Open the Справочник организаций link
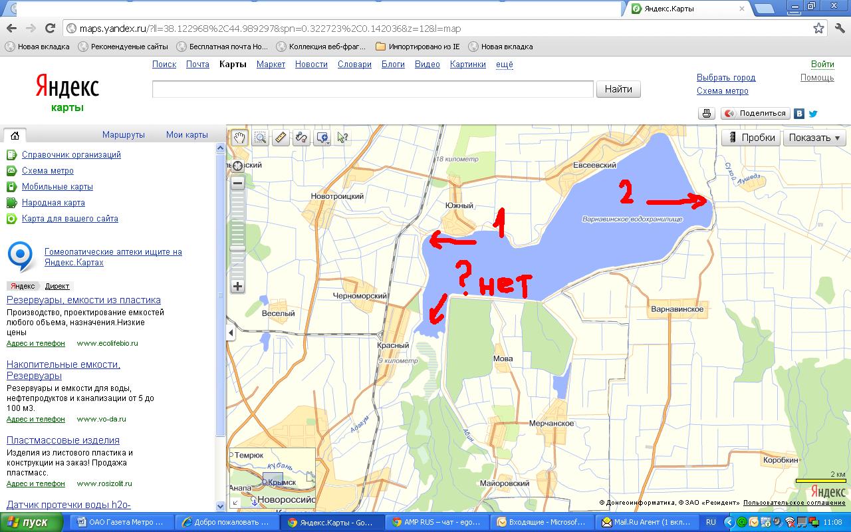Viewport: 851px width, 532px height. pyautogui.click(x=71, y=154)
